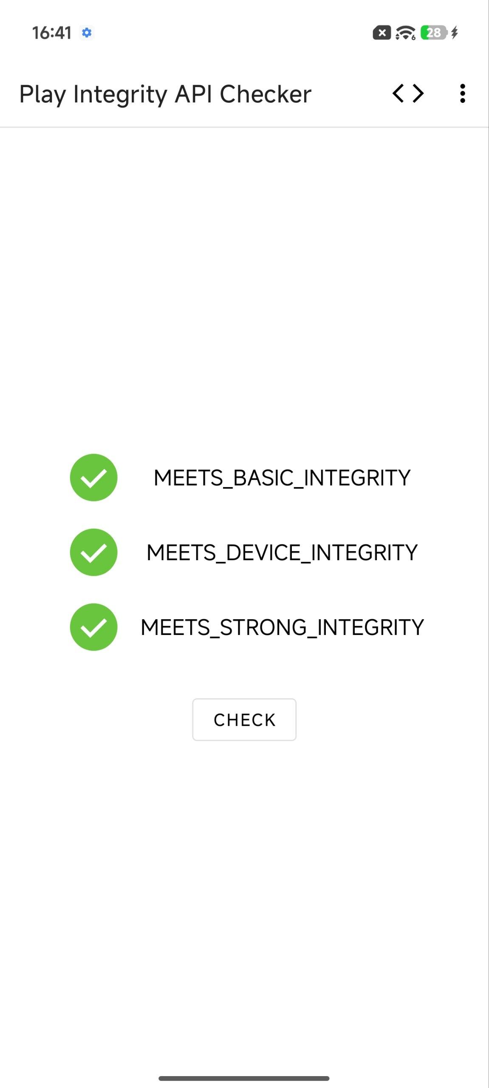Tap empty app bar space between title and code icon
489x1088 pixels.
(x=350, y=93)
